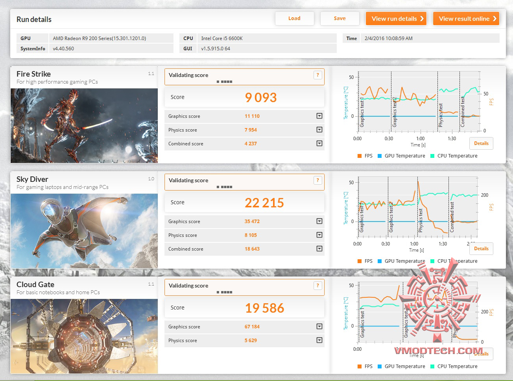
Task: Click the GPU value AMD Radeon R9 200 Series
Action: pos(100,38)
